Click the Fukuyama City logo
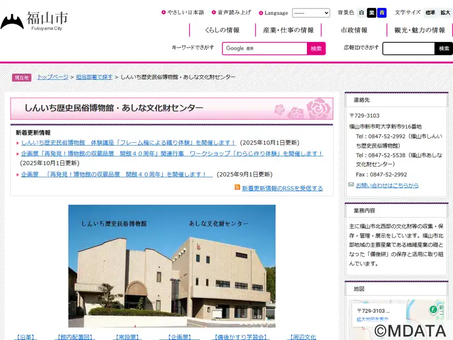Viewport: 453px width, 340px height. click(x=34, y=21)
